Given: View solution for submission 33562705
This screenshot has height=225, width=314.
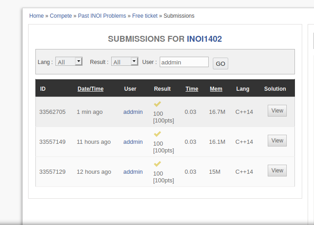Looking at the screenshot, I should click(x=277, y=111).
